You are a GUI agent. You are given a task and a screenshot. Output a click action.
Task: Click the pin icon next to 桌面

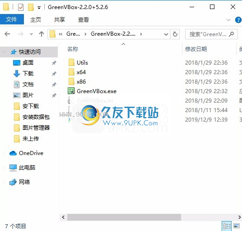[54, 63]
